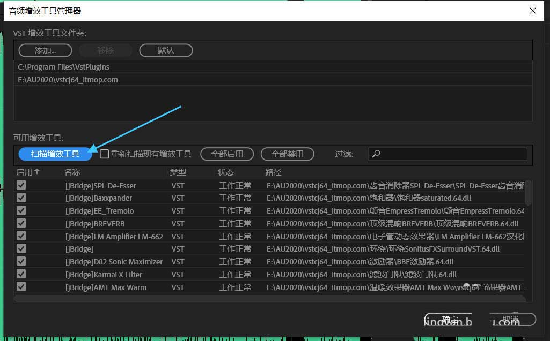
Task: Uncheck the SPL De-Esser plugin checkbox
Action: coord(21,185)
